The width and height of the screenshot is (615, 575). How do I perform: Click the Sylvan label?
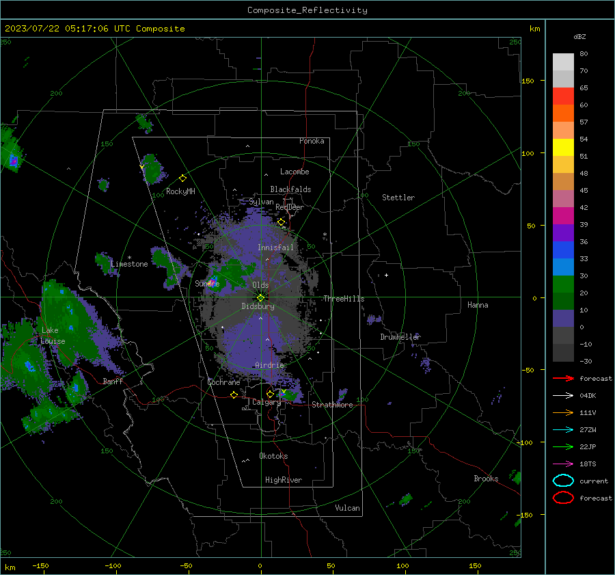(261, 202)
